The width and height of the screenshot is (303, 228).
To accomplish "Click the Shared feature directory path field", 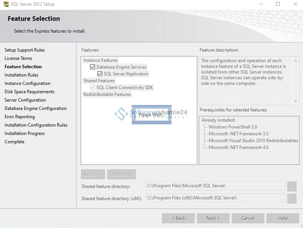I will click(215, 186).
